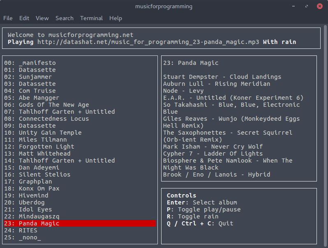Open the Terminal menu
Image resolution: width=328 pixels, height=248 pixels.
(91, 18)
